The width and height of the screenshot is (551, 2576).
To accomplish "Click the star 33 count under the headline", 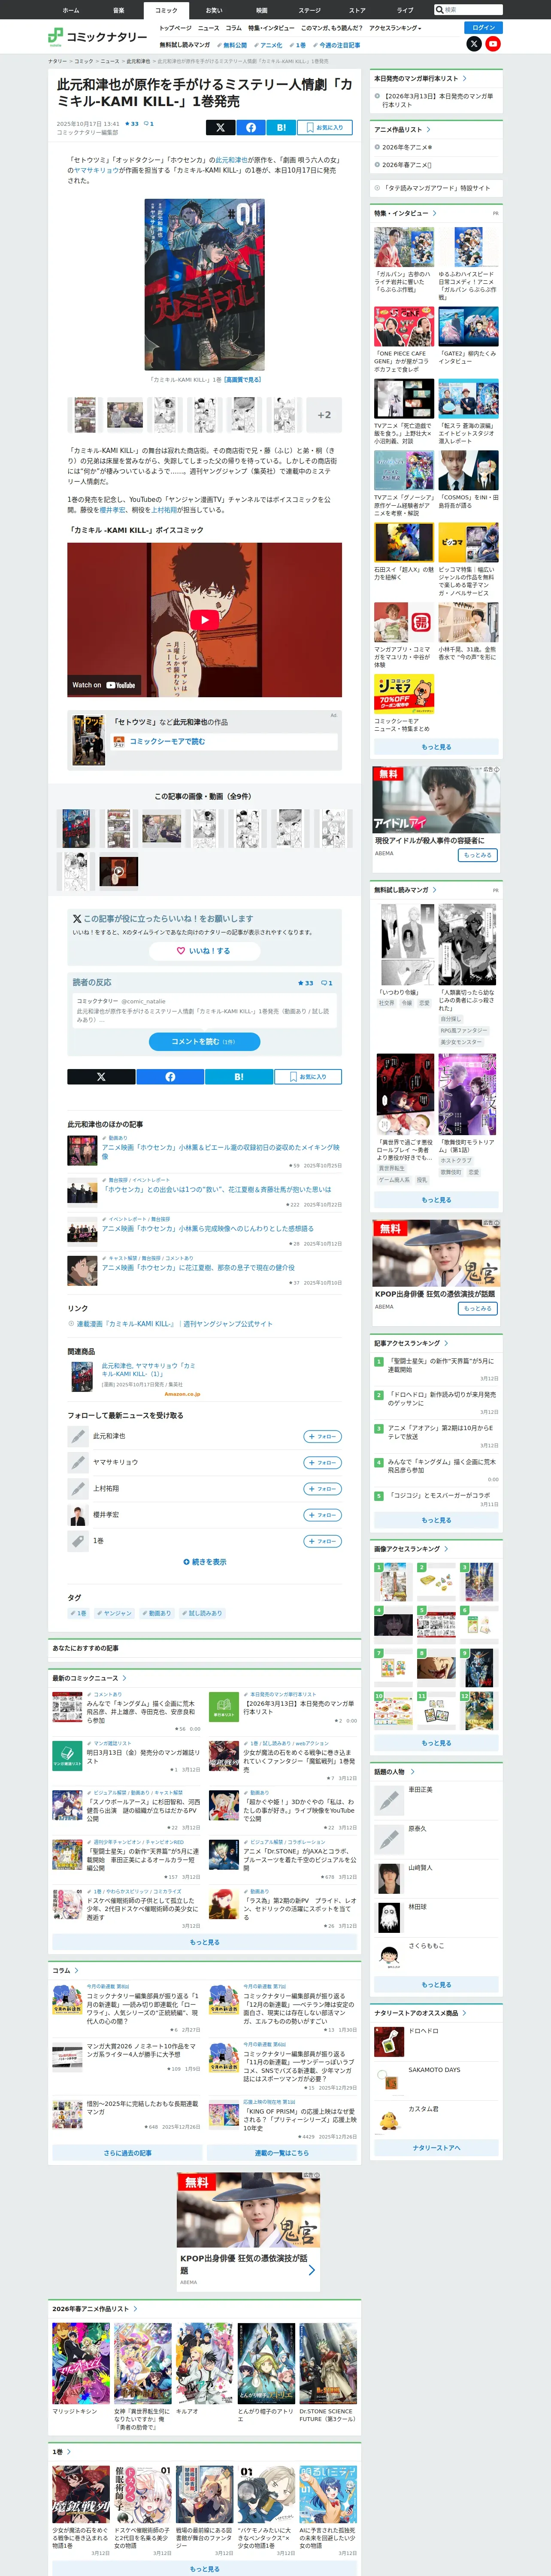I will pyautogui.click(x=132, y=124).
